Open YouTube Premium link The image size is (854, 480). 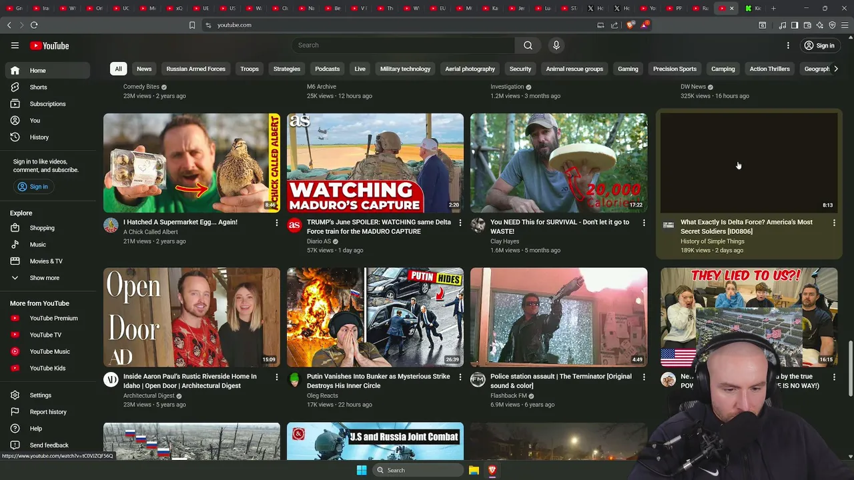(x=47, y=319)
